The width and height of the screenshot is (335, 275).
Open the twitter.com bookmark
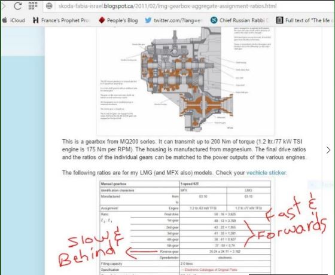pos(173,20)
